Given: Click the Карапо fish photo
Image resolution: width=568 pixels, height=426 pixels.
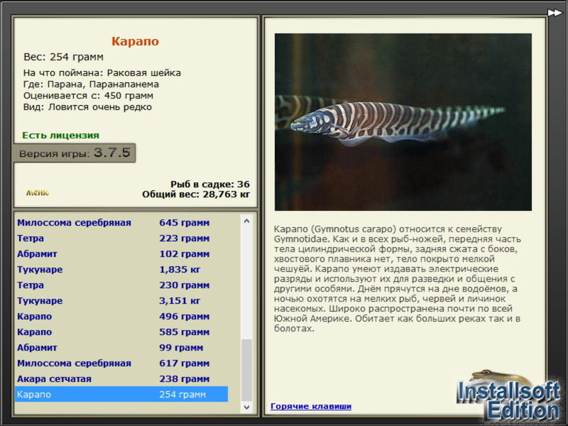Looking at the screenshot, I should (x=403, y=121).
